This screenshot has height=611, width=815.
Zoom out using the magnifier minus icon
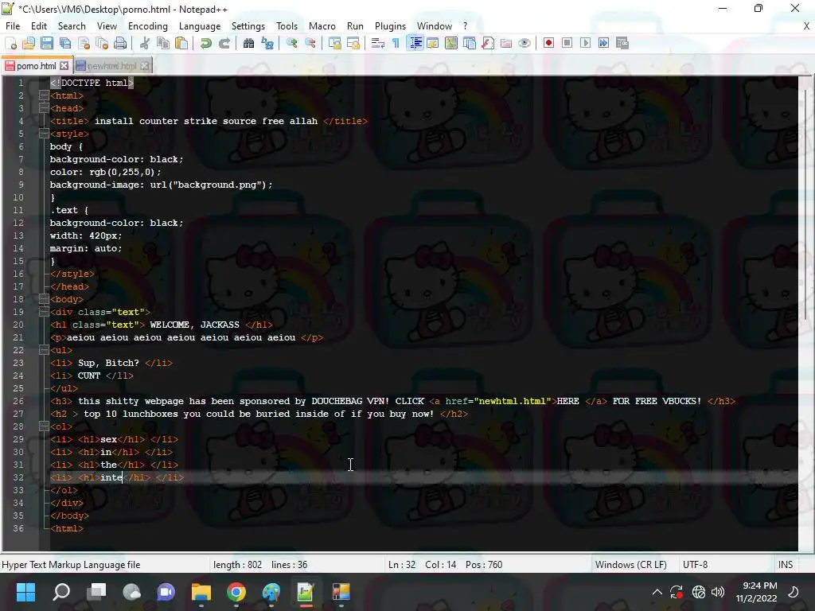[x=310, y=43]
